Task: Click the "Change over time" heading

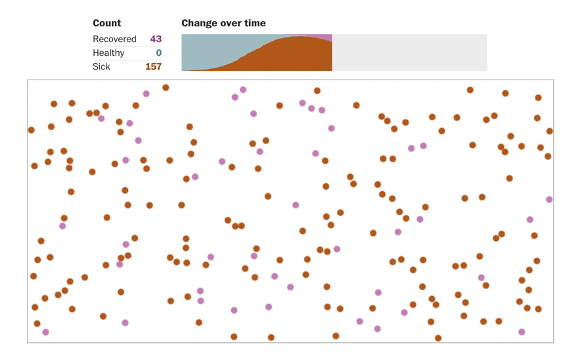Action: 223,23
